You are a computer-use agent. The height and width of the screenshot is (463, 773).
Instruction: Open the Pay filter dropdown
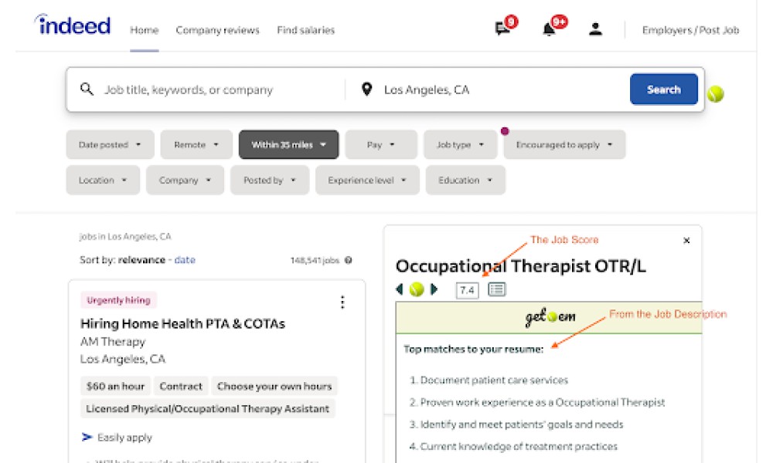(381, 144)
